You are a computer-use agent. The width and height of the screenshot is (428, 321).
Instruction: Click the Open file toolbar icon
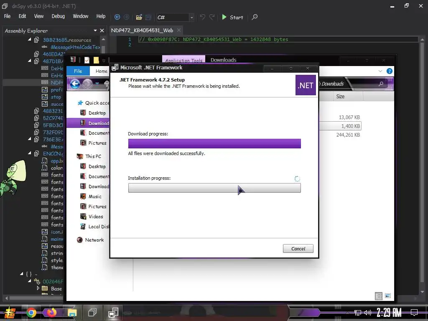coord(139,17)
